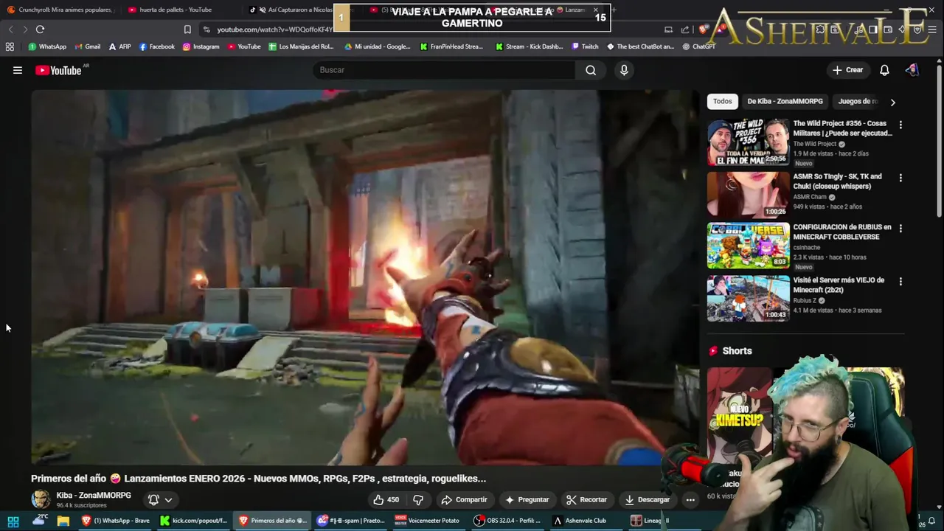Click the Recortar clip button
Image resolution: width=944 pixels, height=531 pixels.
tap(586, 499)
